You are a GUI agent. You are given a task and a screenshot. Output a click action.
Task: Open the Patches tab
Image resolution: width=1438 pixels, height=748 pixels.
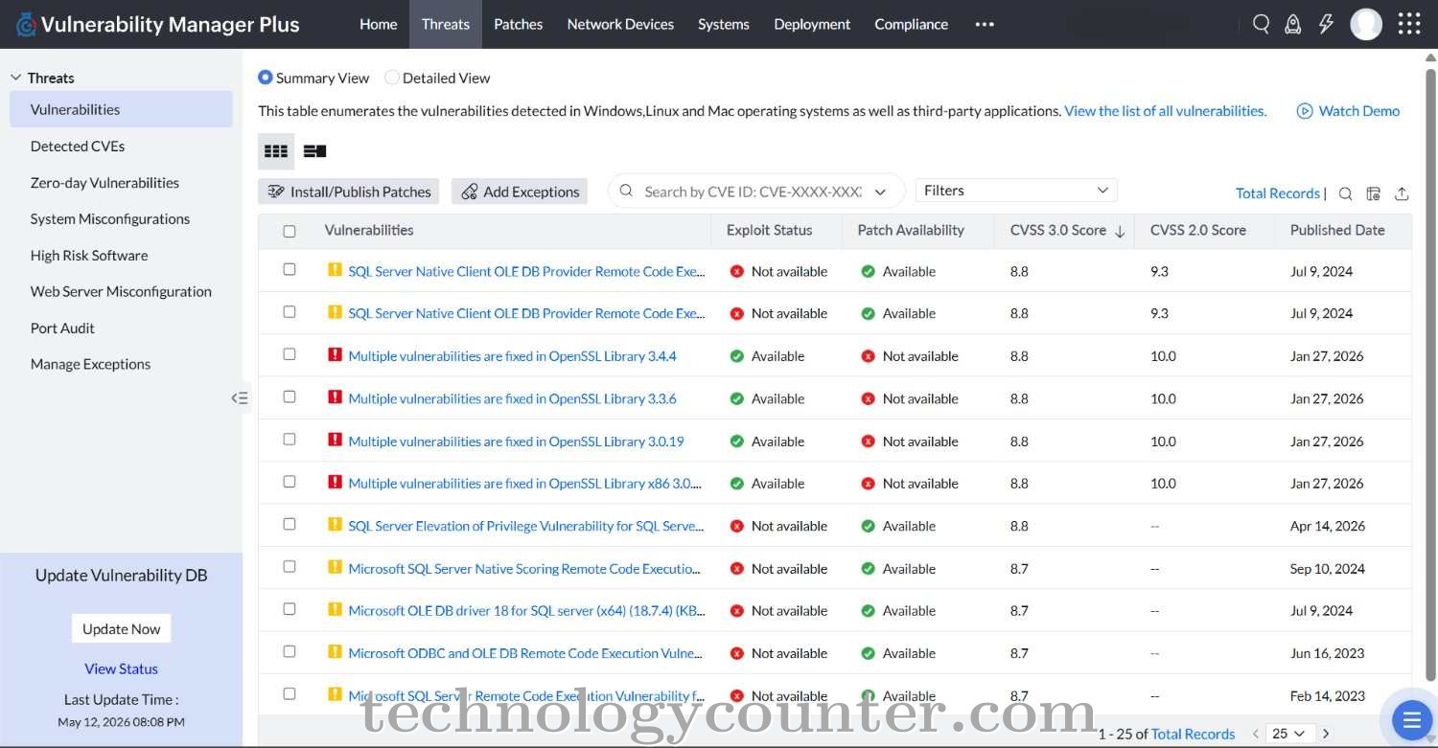point(518,24)
